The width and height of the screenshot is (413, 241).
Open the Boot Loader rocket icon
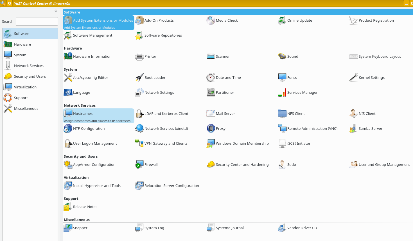coord(139,78)
